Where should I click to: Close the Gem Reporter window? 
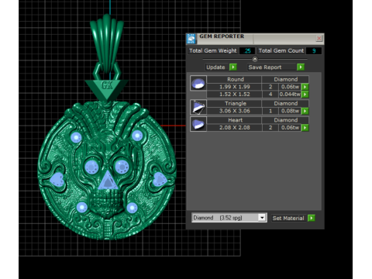tap(319, 38)
